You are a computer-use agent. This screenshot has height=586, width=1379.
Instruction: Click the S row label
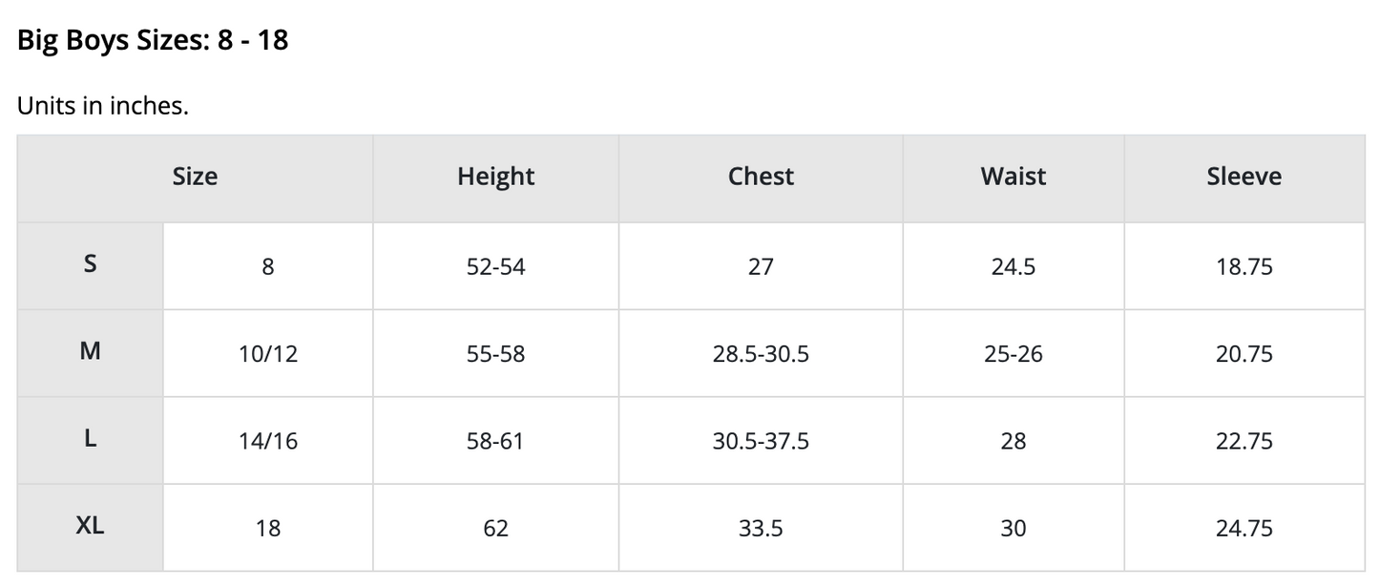pos(90,264)
